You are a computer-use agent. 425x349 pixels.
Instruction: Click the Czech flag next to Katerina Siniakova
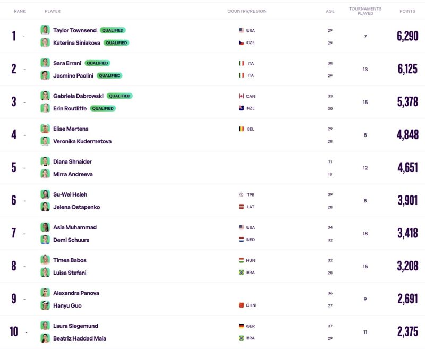point(241,42)
